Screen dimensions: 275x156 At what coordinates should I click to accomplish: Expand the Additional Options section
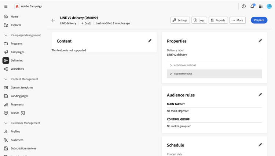click(x=214, y=65)
